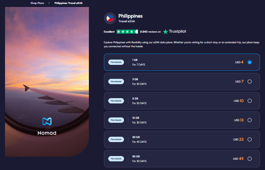
Task: Go to Shop Plans breadcrumb
Action: tap(37, 3)
